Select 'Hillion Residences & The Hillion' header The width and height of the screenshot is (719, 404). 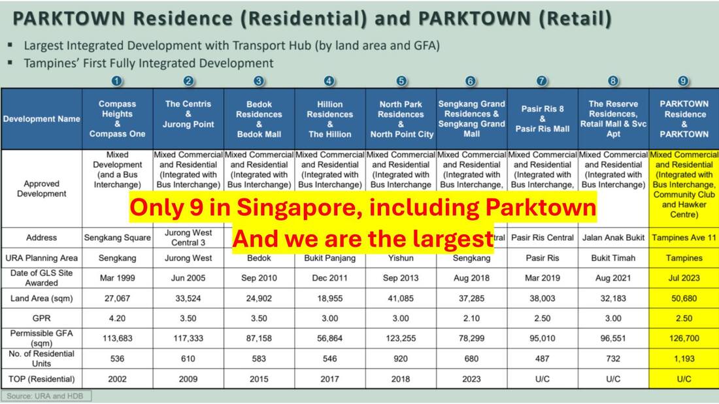click(x=329, y=119)
